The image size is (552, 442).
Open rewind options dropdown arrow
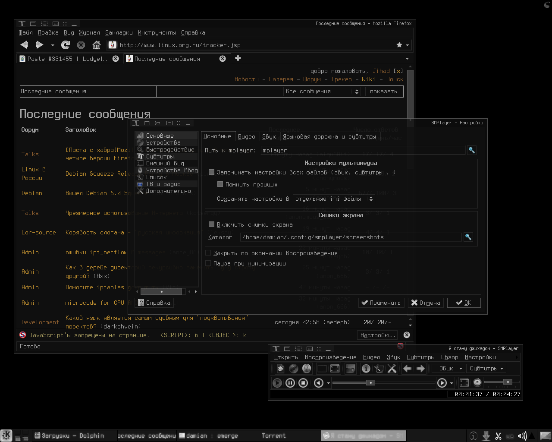329,383
